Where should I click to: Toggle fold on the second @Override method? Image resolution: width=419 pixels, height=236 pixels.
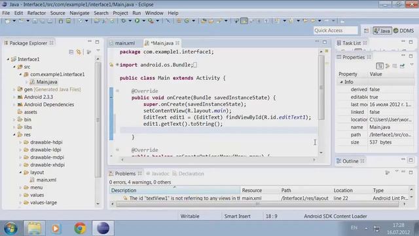117,150
